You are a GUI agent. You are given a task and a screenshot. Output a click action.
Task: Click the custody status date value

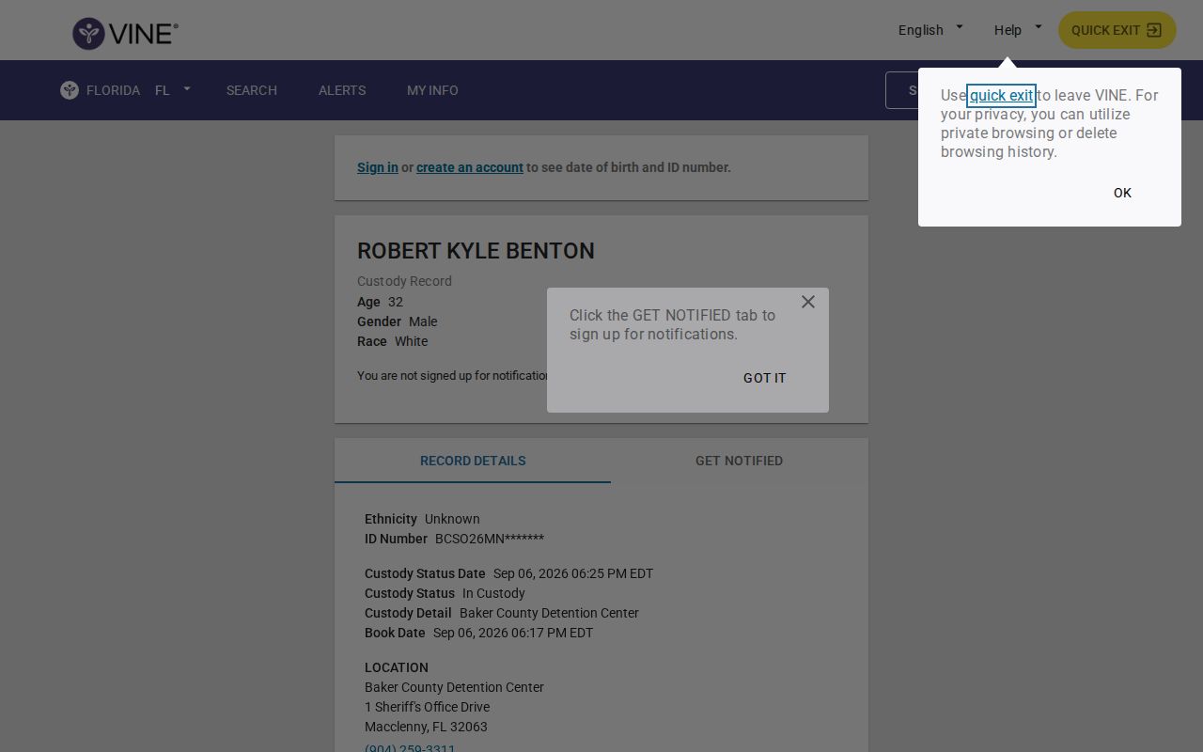pos(573,573)
